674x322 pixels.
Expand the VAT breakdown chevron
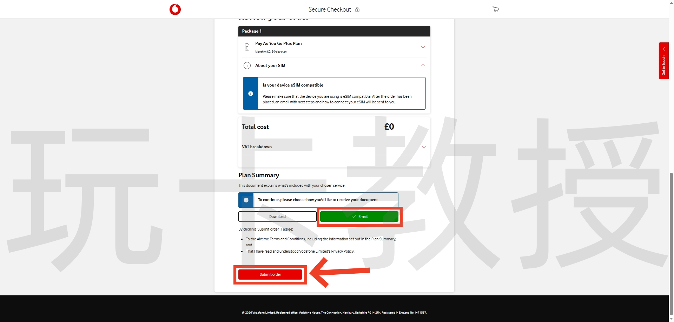tap(424, 147)
